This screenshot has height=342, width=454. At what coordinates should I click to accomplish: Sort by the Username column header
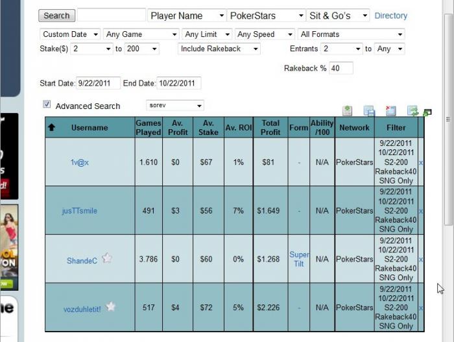[90, 128]
